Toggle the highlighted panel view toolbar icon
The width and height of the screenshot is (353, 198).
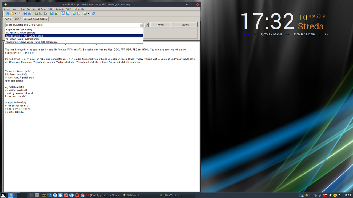pos(63,13)
